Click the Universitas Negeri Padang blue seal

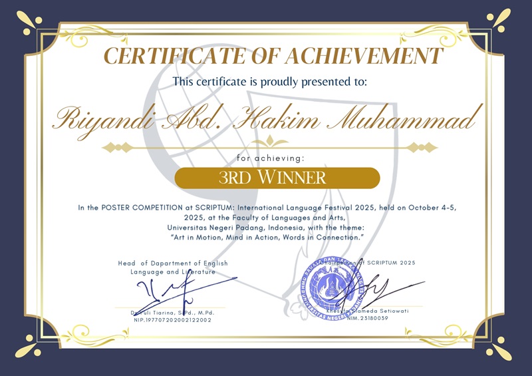point(329,286)
